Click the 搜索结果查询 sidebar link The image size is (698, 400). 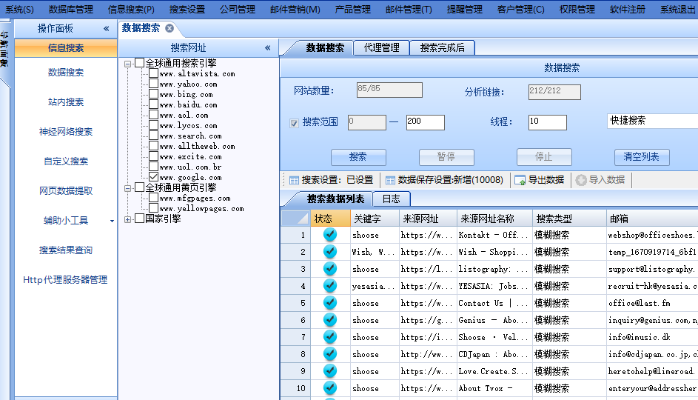[x=66, y=250]
